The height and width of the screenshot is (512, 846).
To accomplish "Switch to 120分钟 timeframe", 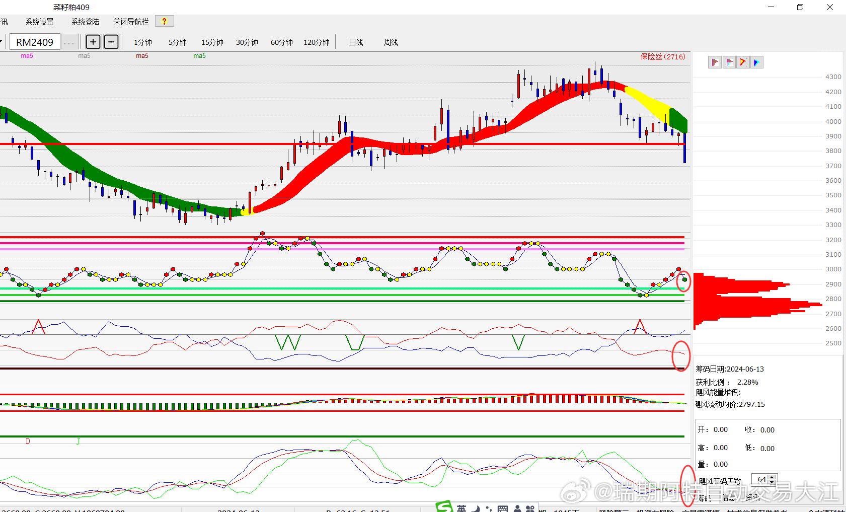I will coord(317,42).
